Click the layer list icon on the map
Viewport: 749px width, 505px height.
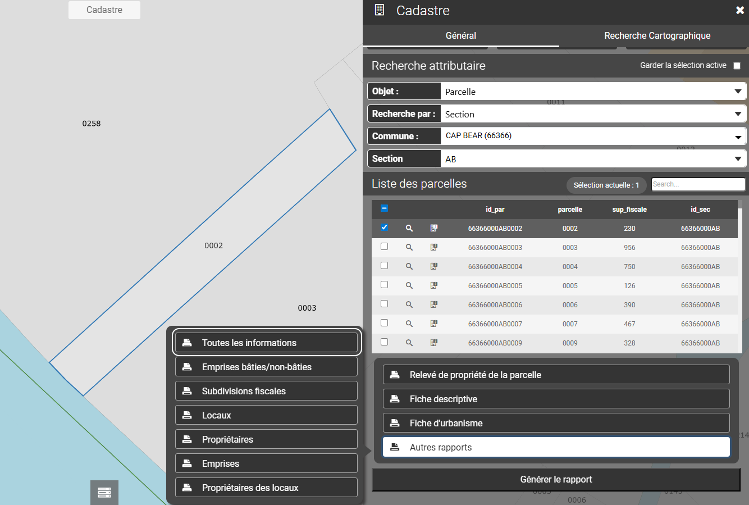[x=104, y=493]
